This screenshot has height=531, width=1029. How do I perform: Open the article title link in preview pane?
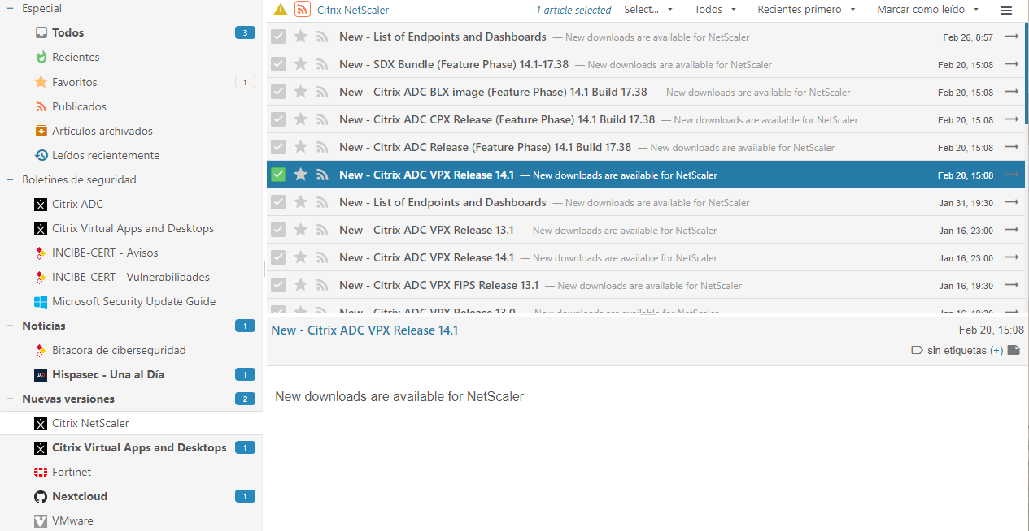(x=364, y=330)
